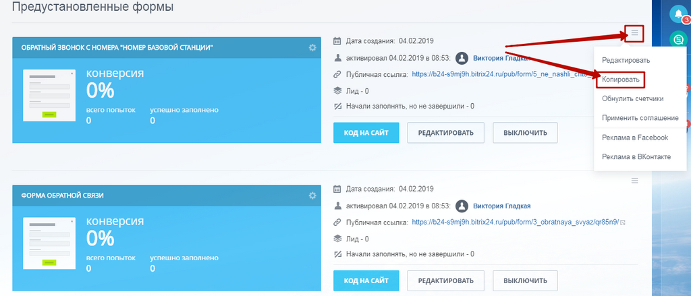Choose 'Редактировать' in the popup menu
This screenshot has width=691, height=296.
626,60
